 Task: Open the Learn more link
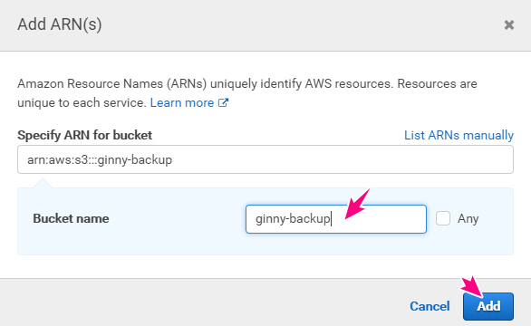tap(182, 102)
